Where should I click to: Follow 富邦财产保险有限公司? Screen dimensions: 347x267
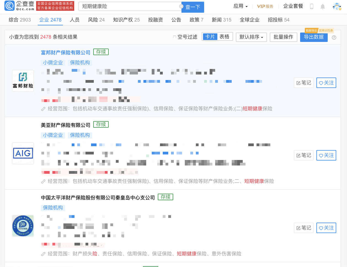coord(326,83)
